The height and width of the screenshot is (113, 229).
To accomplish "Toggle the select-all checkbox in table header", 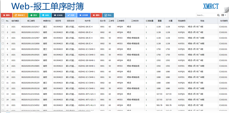I will coord(3,21).
